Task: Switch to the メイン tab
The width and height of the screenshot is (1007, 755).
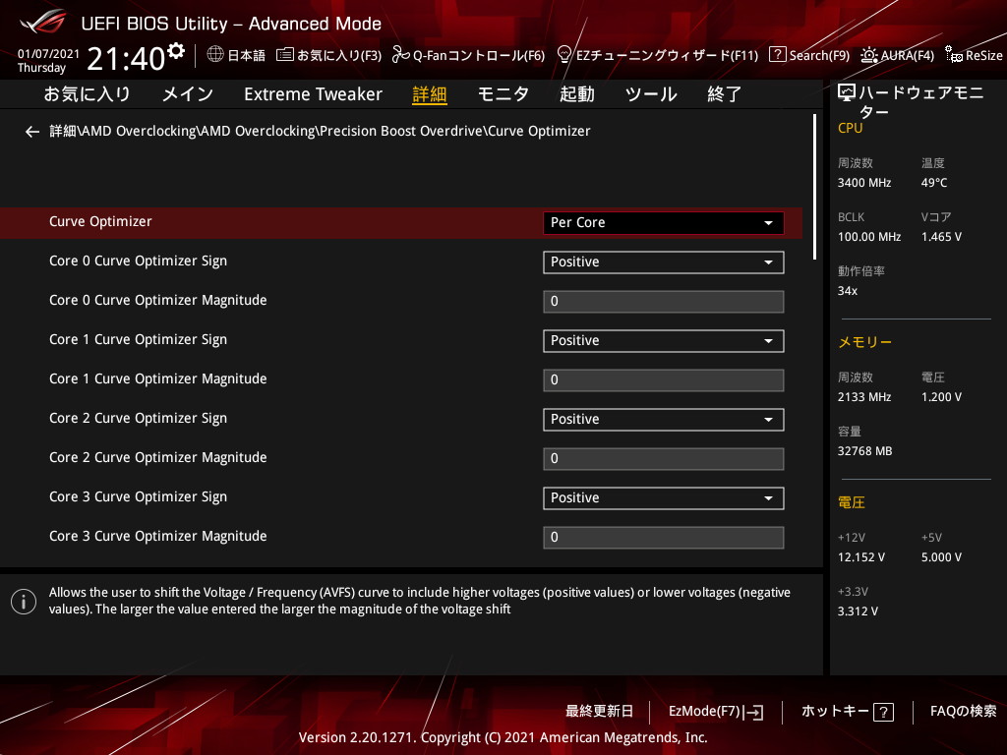Action: pyautogui.click(x=188, y=94)
